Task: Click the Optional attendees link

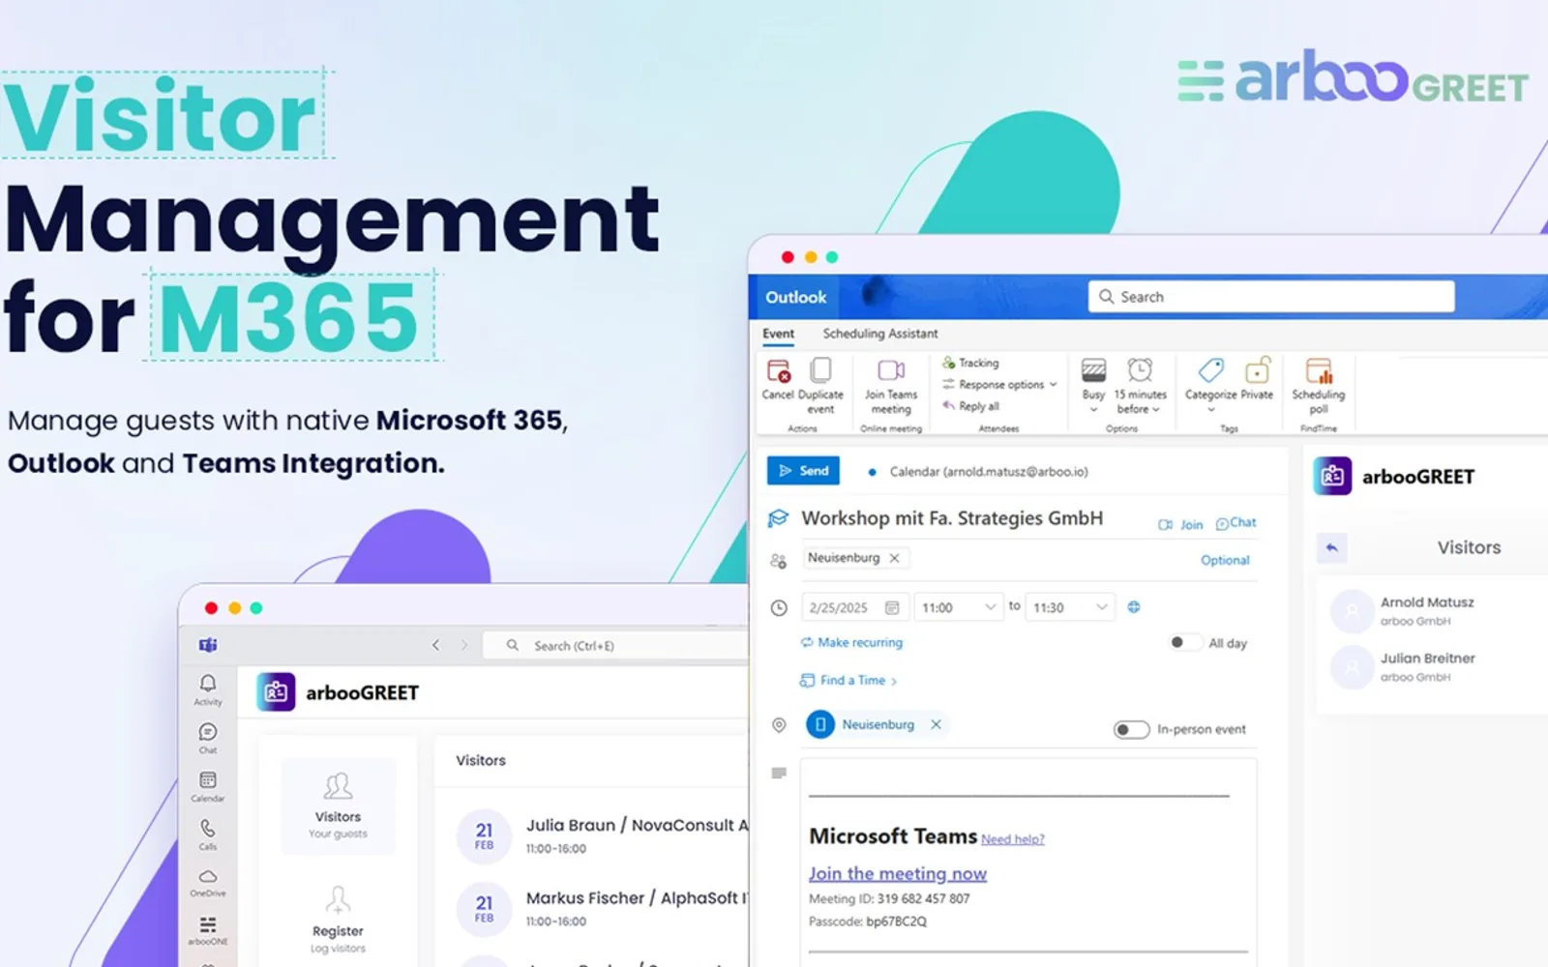Action: [x=1225, y=560]
